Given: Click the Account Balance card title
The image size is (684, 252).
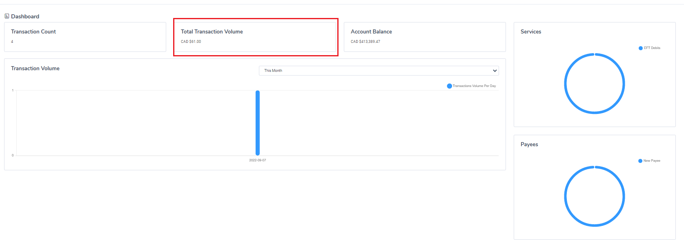Looking at the screenshot, I should point(371,31).
